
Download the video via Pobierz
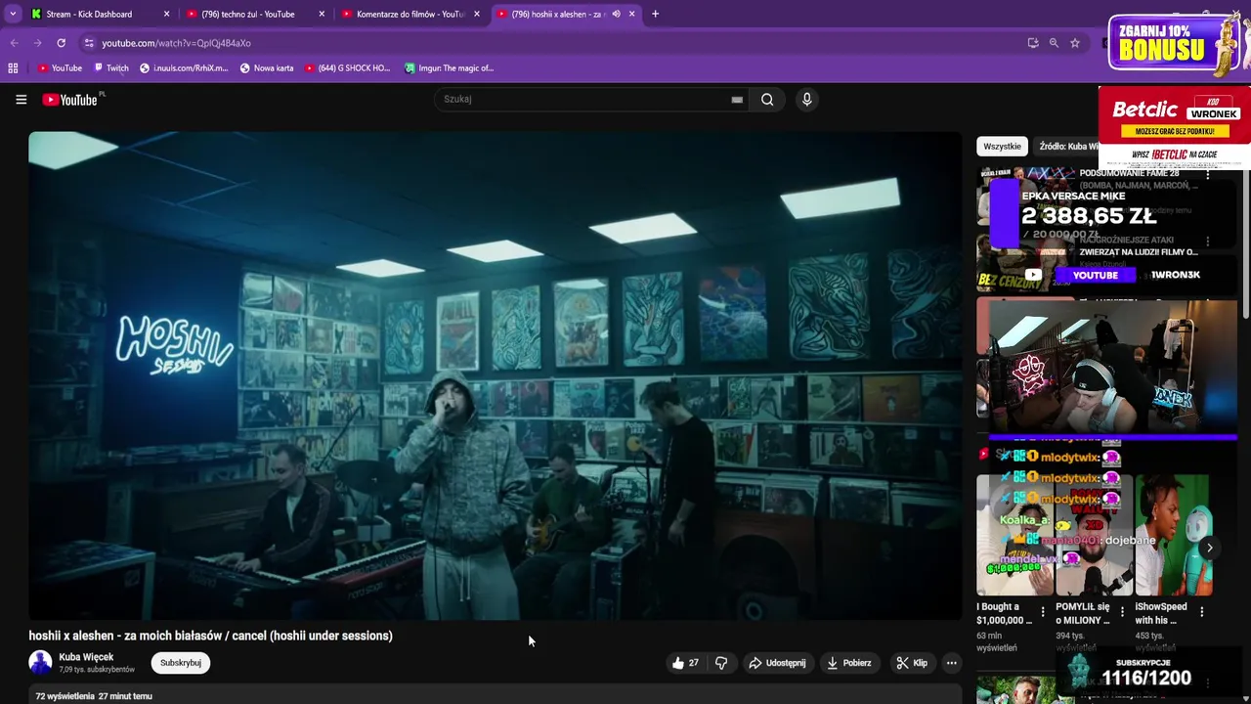click(848, 663)
